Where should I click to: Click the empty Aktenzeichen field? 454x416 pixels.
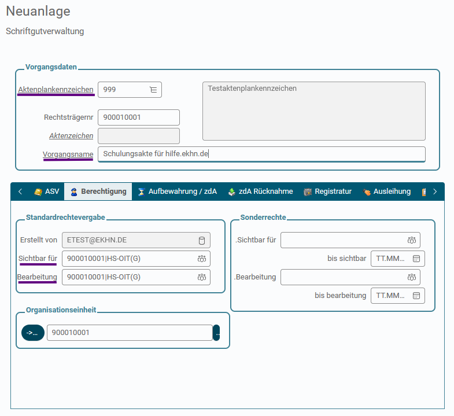[139, 136]
